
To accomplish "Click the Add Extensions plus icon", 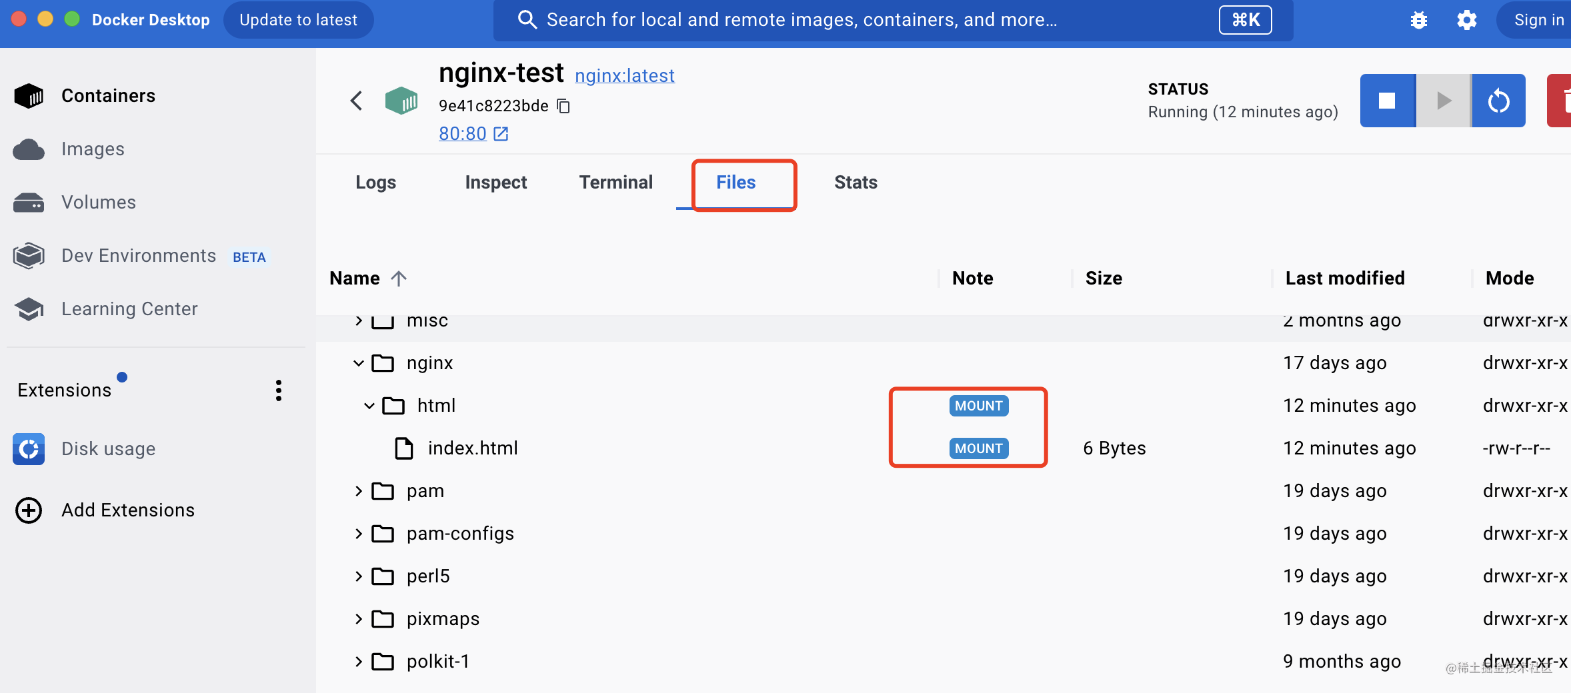I will pos(29,510).
